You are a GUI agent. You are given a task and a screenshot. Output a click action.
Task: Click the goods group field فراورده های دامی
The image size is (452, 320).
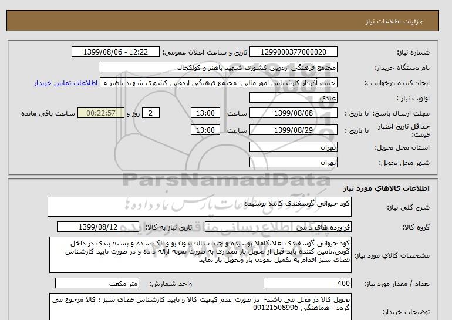(x=278, y=227)
